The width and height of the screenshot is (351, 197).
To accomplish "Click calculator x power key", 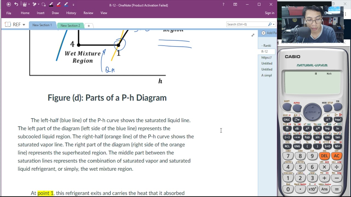I will [317, 129].
